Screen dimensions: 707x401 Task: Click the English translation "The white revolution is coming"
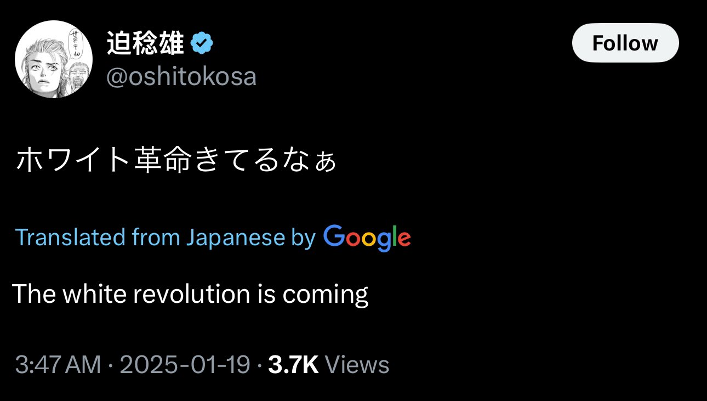pos(190,294)
